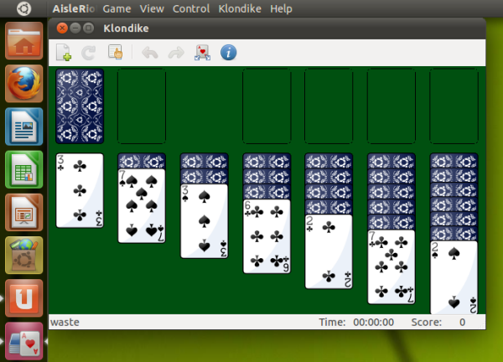Open the View menu
Viewport: 503px width, 362px height.
(x=152, y=8)
